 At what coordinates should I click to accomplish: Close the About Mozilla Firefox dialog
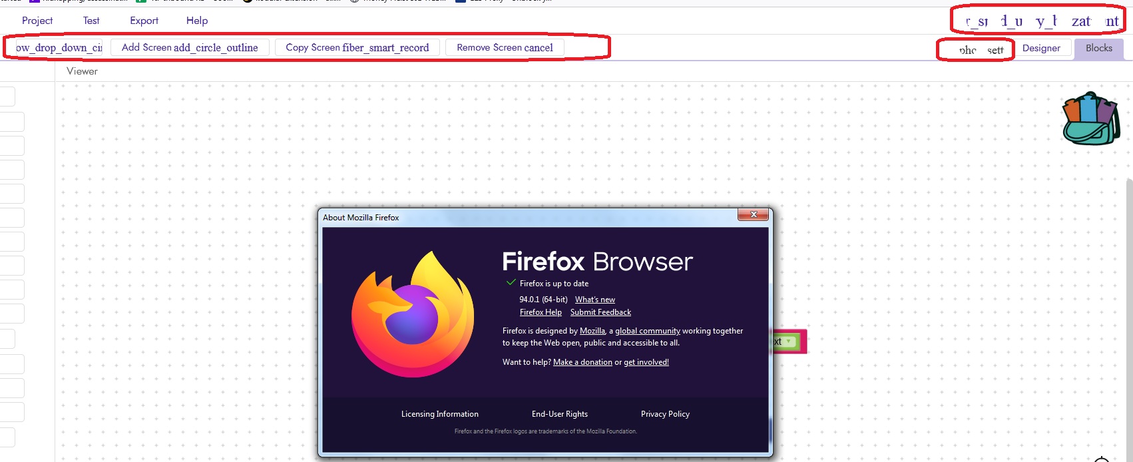coord(753,214)
